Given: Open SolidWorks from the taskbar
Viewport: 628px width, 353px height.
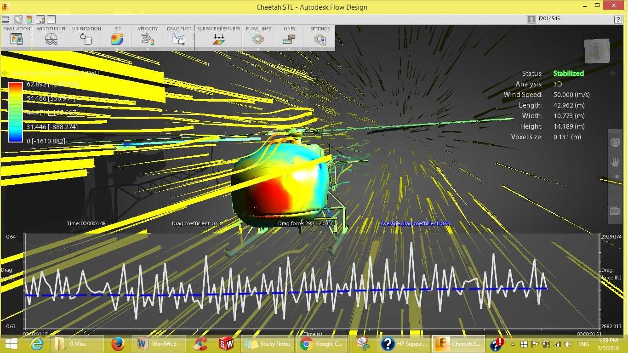Looking at the screenshot, I should [x=226, y=344].
